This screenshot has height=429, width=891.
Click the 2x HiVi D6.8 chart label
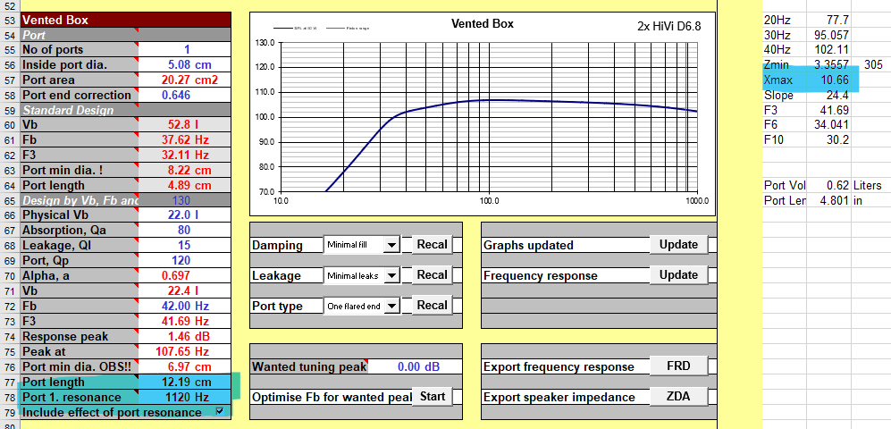click(670, 26)
